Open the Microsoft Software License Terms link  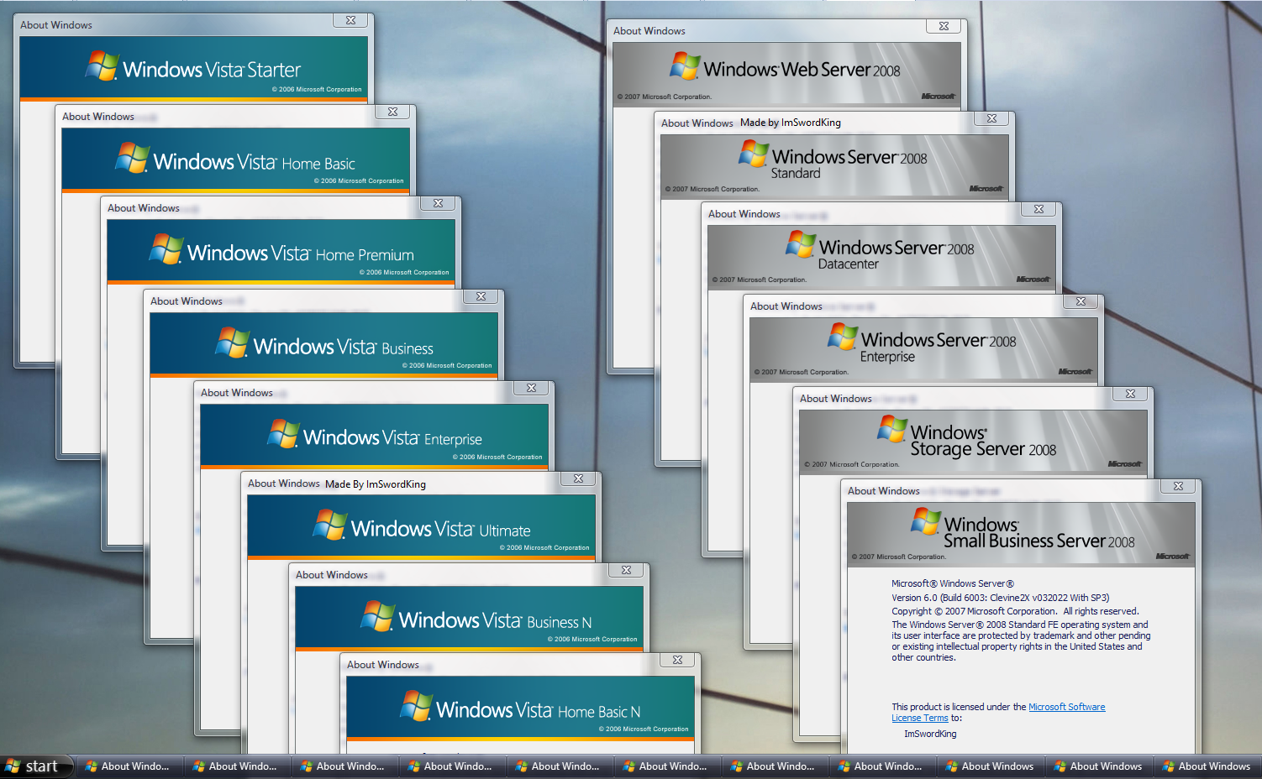[x=1067, y=706]
